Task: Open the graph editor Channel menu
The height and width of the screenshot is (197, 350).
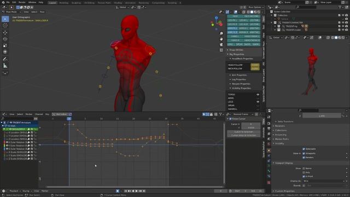Action: click(x=39, y=114)
